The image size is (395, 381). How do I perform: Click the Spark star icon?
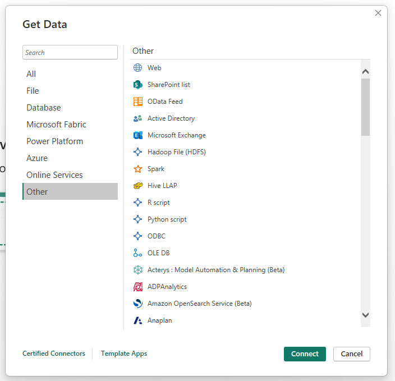click(x=138, y=169)
